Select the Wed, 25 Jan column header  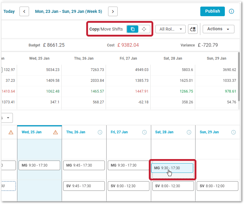[32, 132]
